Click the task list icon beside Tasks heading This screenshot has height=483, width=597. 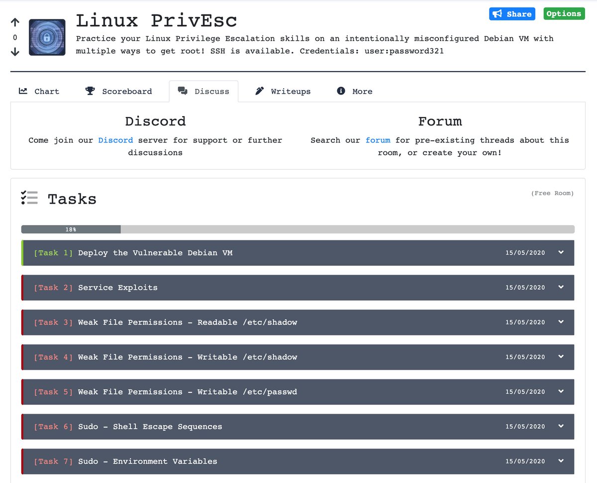point(29,198)
